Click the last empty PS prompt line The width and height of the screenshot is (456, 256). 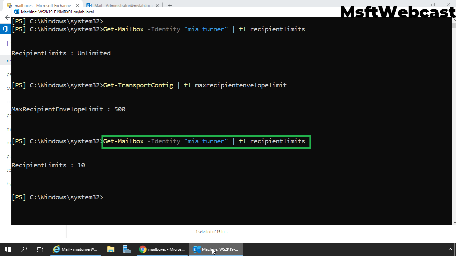57,197
